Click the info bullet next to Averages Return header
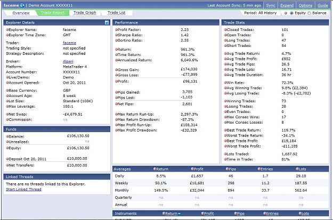This screenshot has height=220, width=333. 155,169
